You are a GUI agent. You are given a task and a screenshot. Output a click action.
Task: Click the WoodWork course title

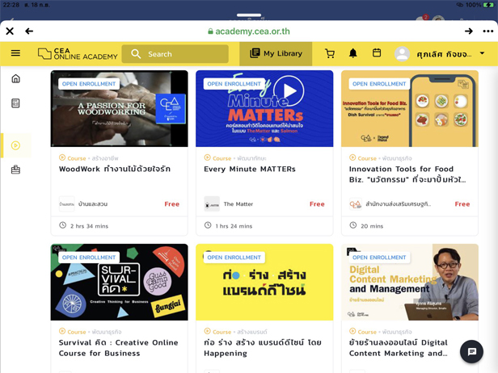[x=115, y=169]
